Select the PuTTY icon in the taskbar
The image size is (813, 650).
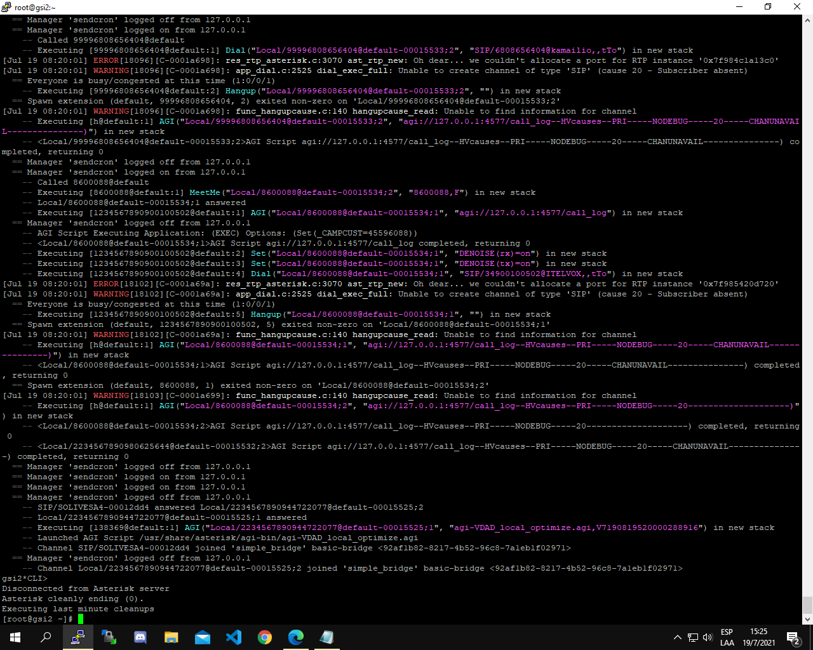[78, 637]
